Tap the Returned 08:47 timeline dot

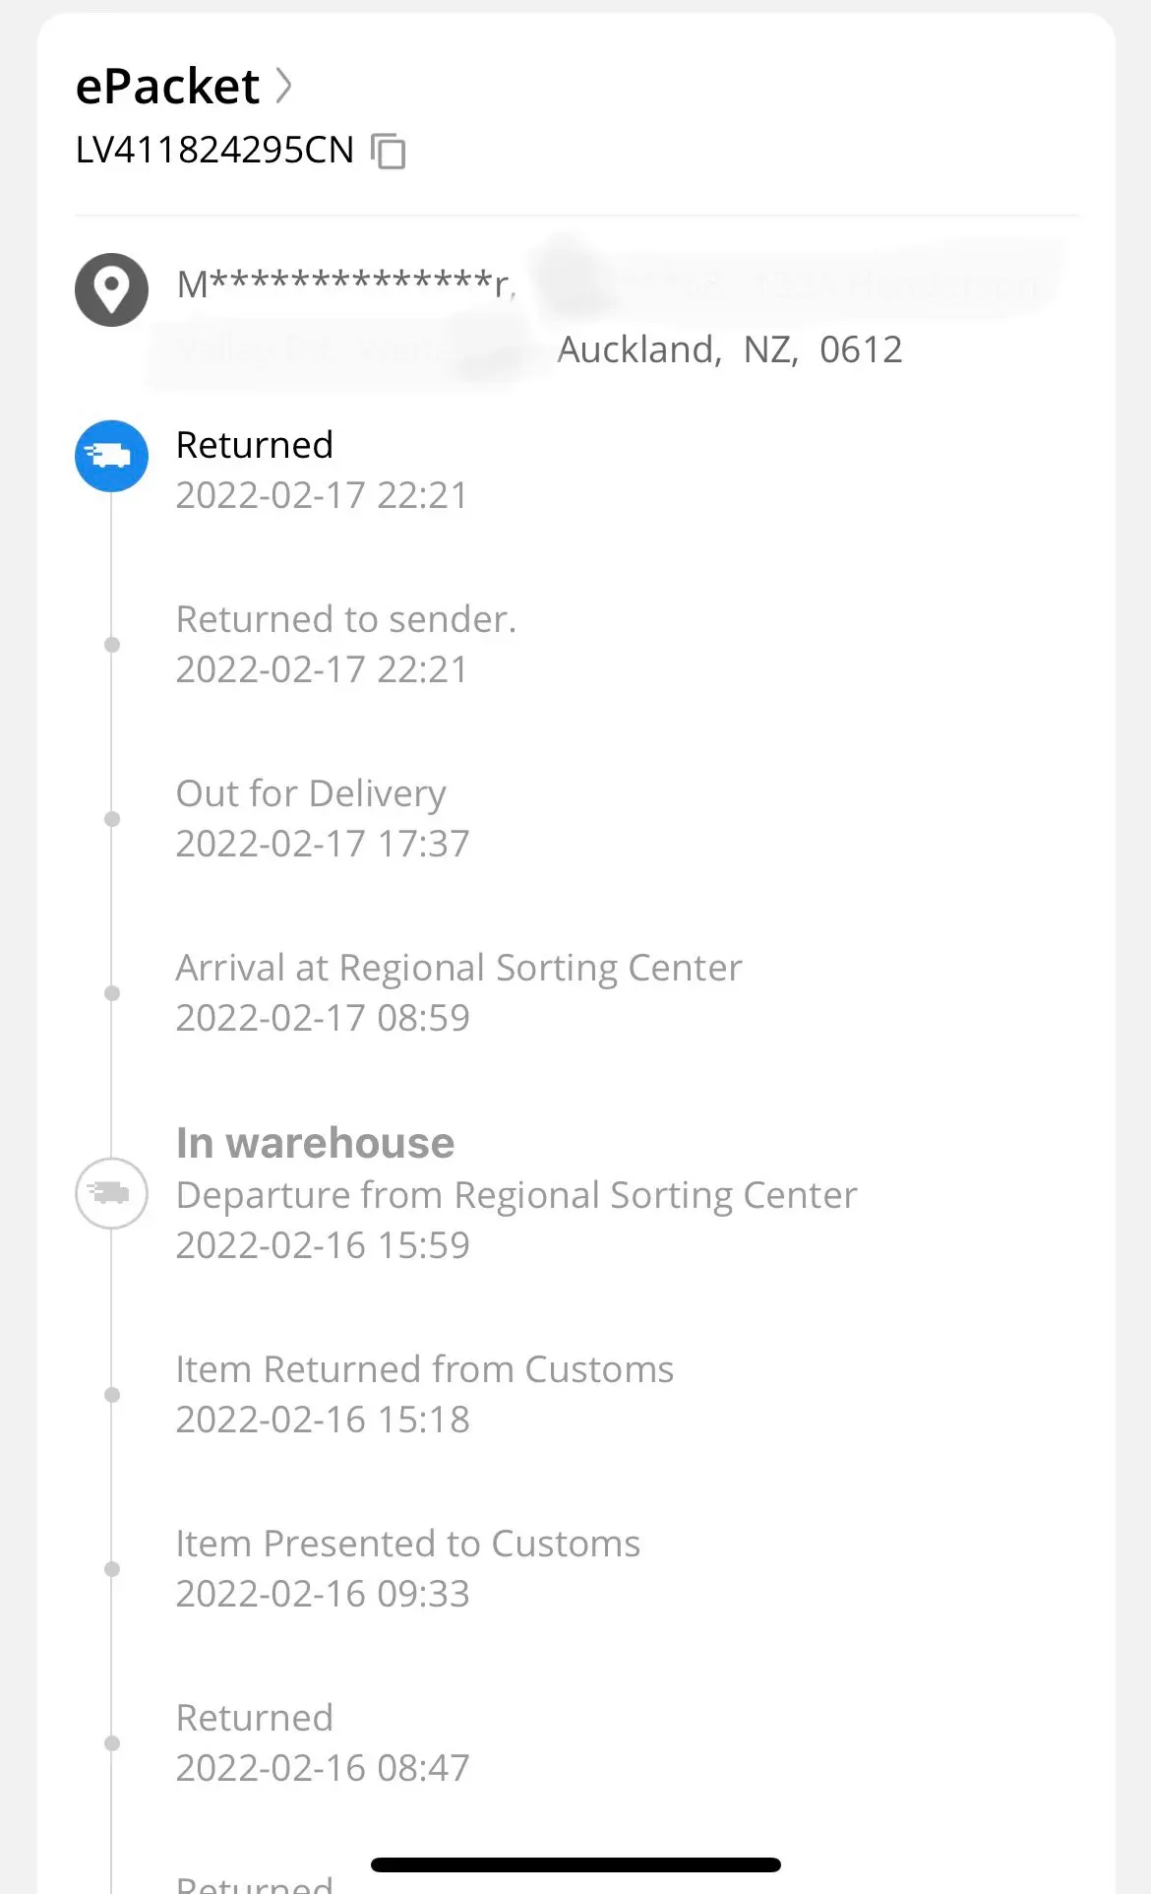(112, 1743)
